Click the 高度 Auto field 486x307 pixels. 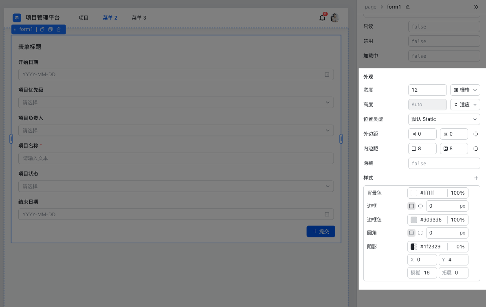click(427, 105)
